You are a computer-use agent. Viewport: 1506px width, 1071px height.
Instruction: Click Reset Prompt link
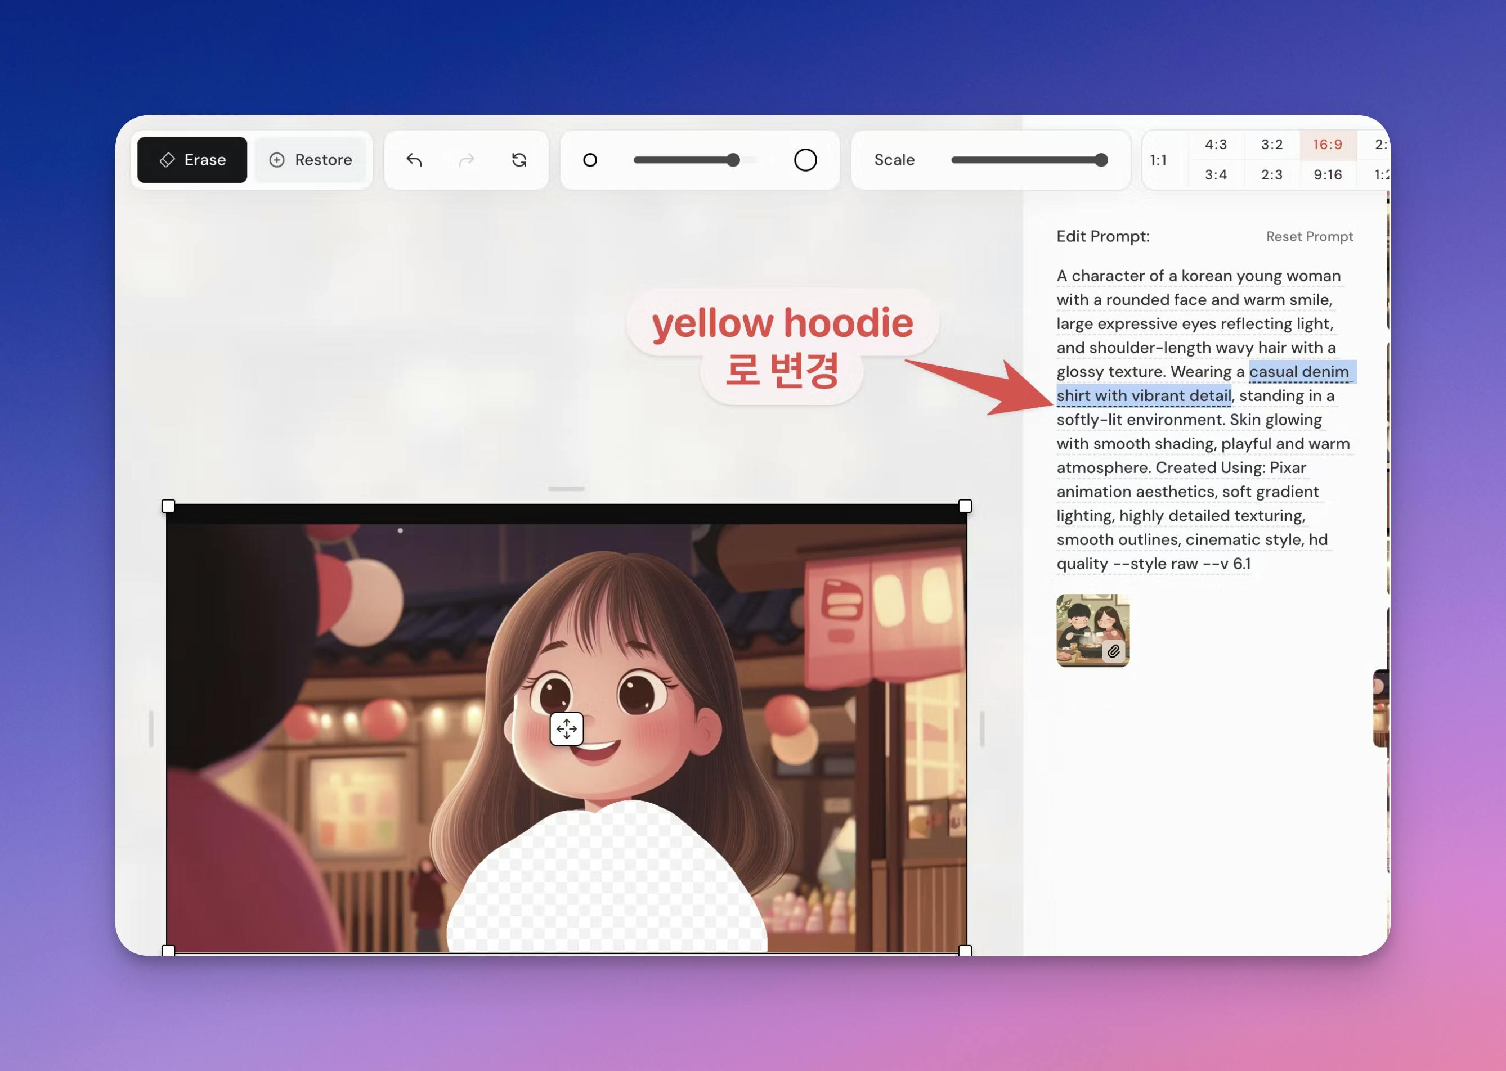tap(1309, 236)
